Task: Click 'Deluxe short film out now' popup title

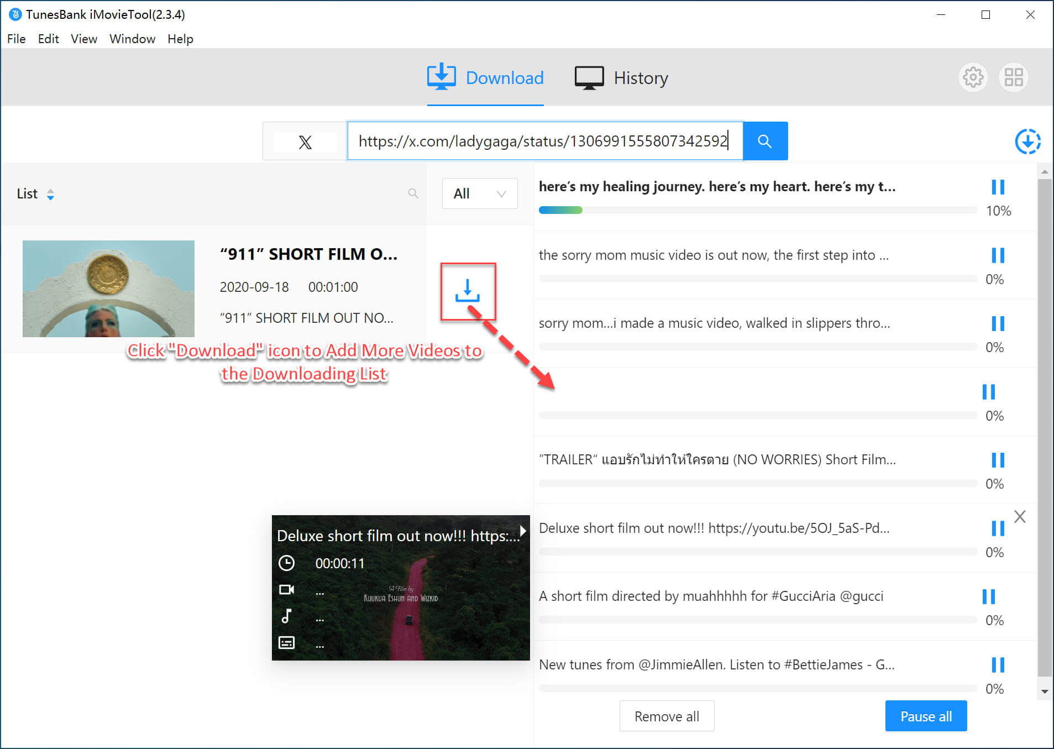Action: (398, 536)
